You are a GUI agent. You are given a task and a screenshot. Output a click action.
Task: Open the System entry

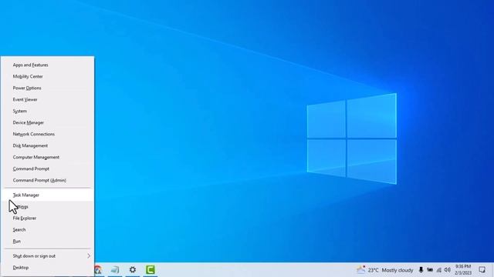47,111
